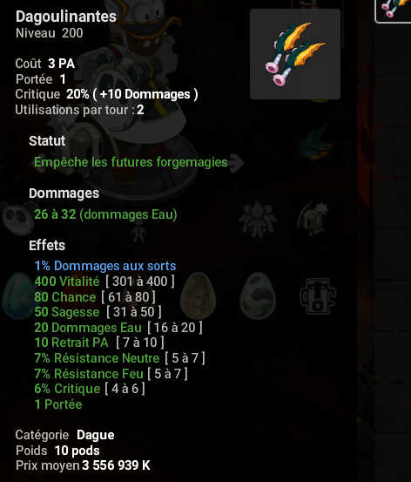Tap the '10 Retrait PA' effect line
Screen dimensions: 411x482
coord(99,343)
